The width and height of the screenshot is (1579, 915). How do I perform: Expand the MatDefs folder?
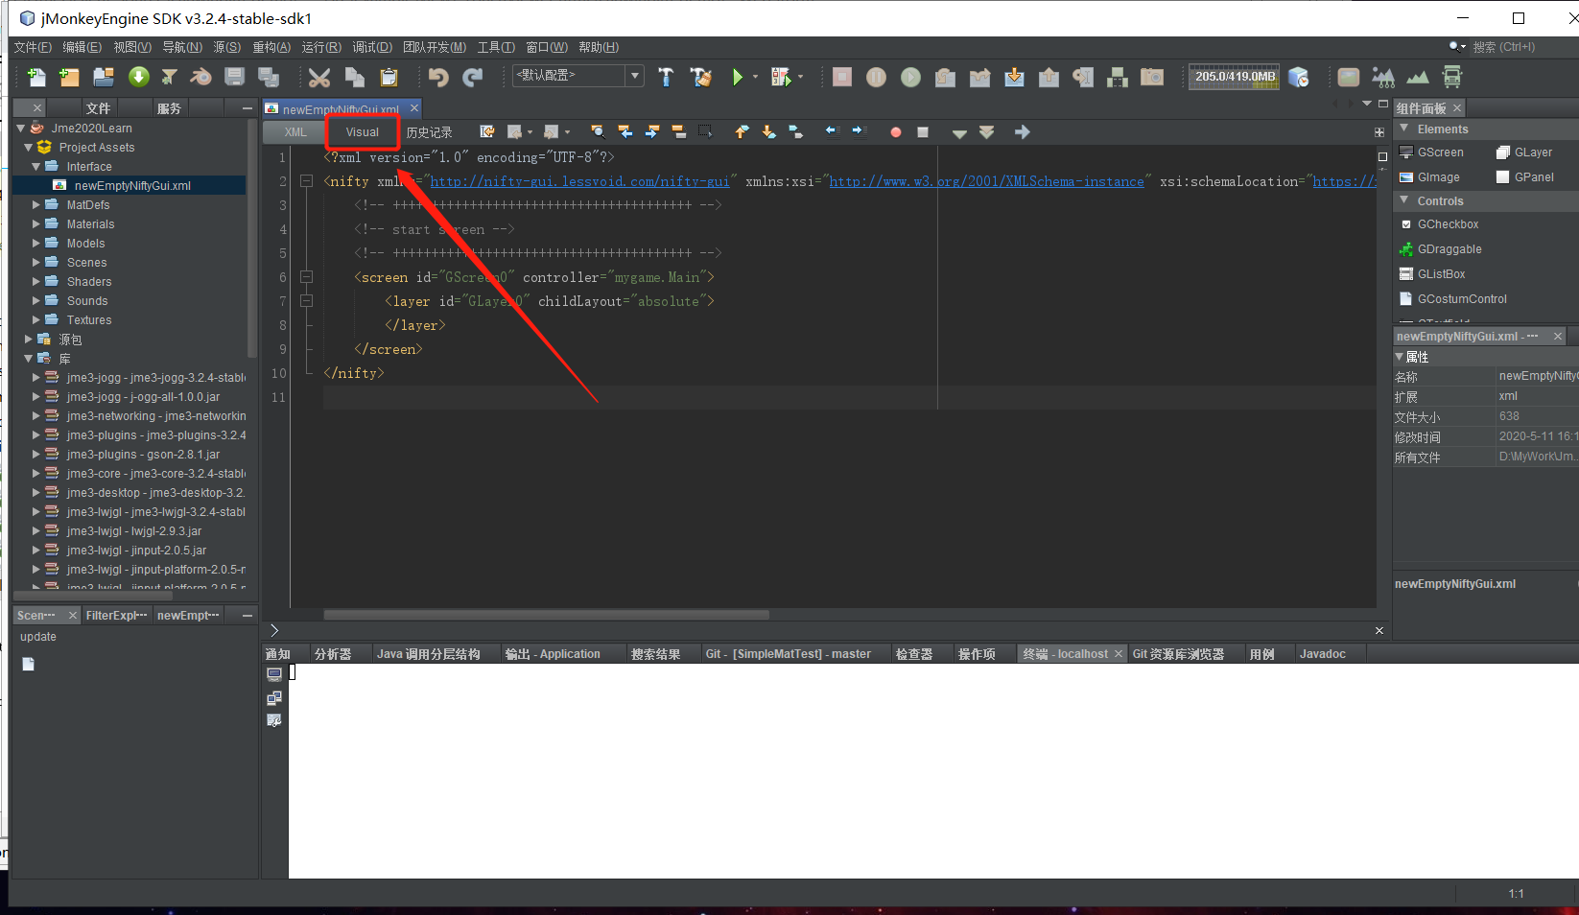click(x=36, y=204)
